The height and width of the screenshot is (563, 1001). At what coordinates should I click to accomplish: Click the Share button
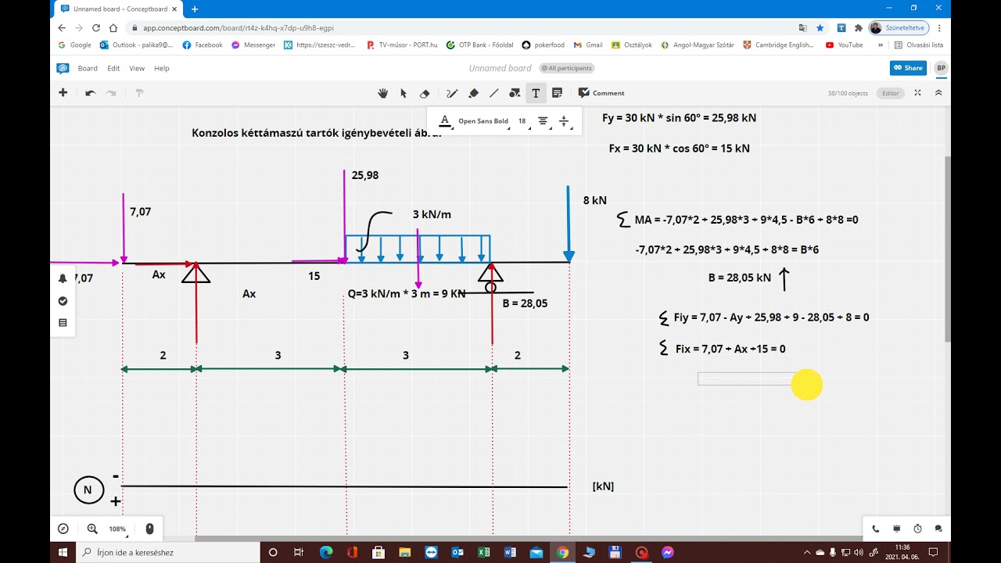[x=908, y=68]
